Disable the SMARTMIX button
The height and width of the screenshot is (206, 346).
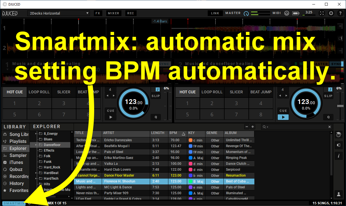(x=14, y=203)
